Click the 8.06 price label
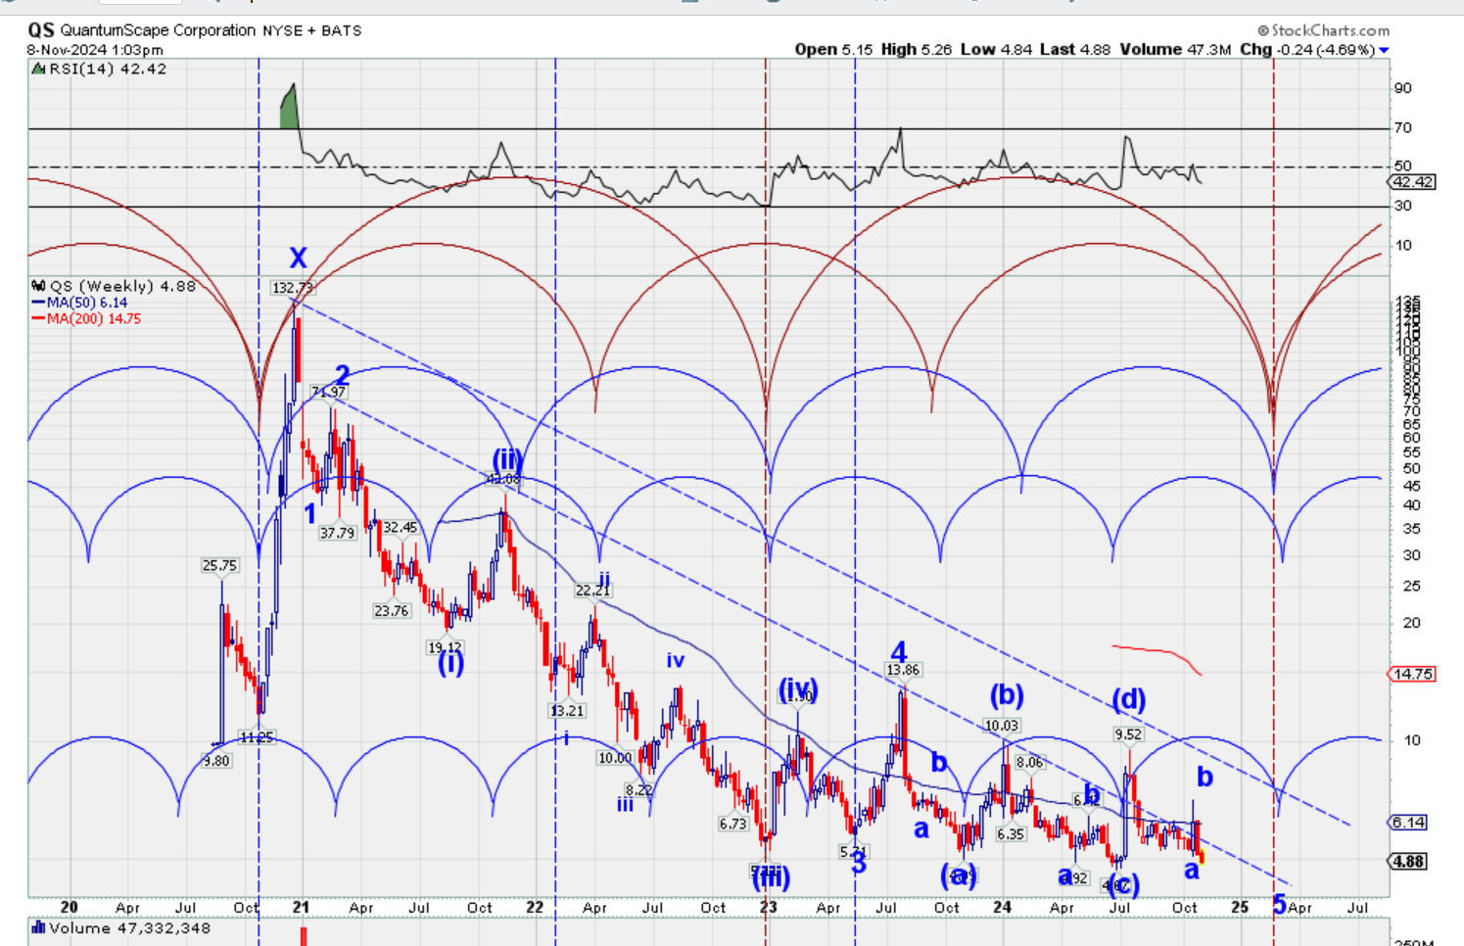 (x=1029, y=763)
